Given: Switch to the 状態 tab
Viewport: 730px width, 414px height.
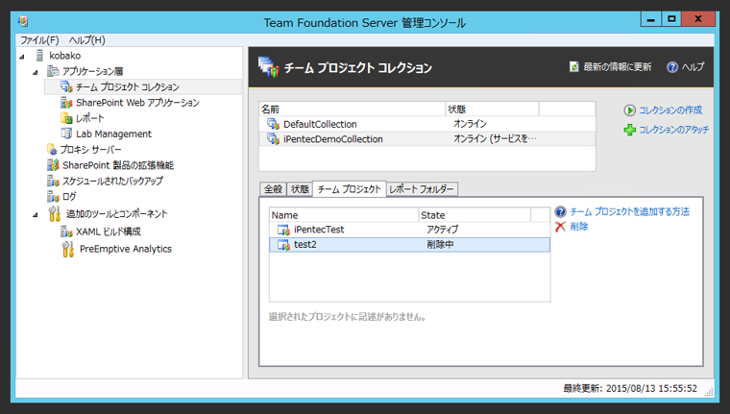Looking at the screenshot, I should point(300,189).
